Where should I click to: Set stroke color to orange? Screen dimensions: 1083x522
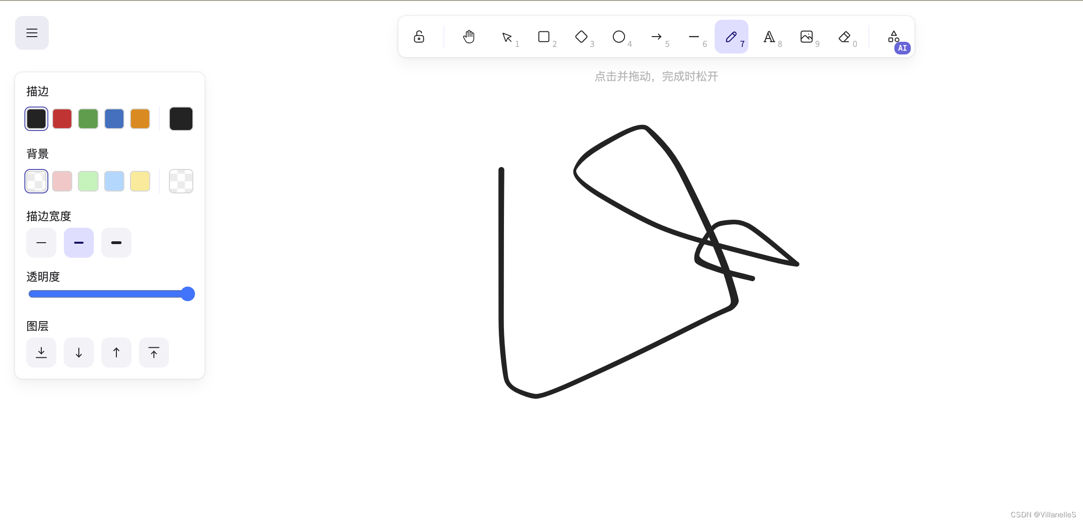(x=140, y=119)
